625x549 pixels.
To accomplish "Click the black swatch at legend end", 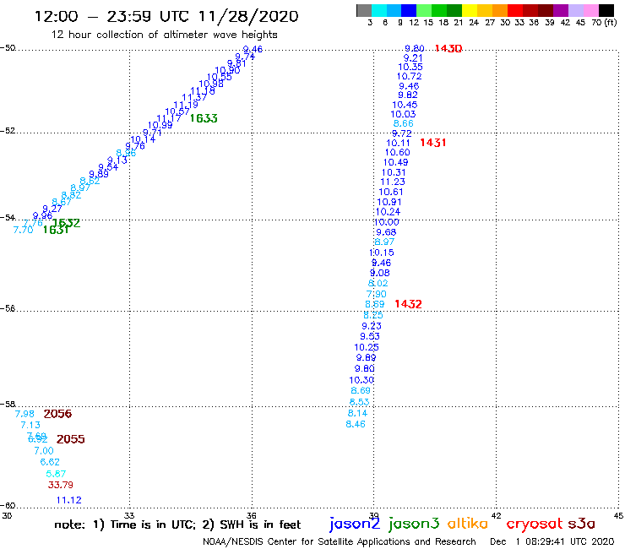I will (606, 10).
